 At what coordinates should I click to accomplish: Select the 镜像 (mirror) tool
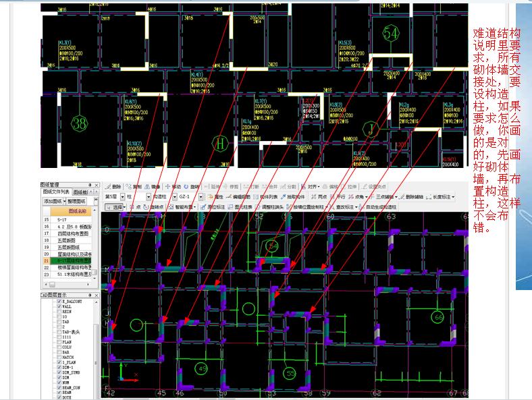pos(153,186)
